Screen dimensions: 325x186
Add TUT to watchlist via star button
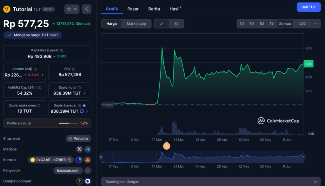[72, 9]
